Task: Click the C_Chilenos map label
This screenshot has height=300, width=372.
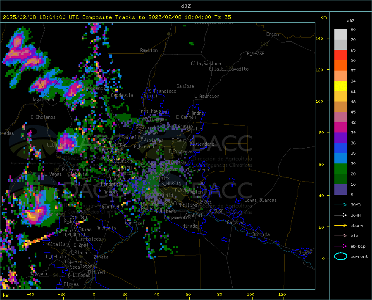Action: click(43, 117)
